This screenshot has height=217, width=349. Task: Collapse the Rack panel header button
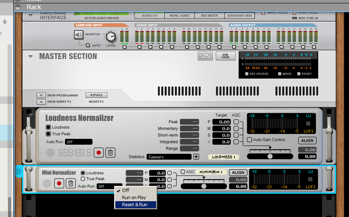point(18,7)
